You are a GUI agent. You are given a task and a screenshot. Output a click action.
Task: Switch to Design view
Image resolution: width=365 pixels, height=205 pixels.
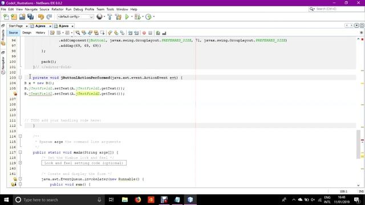pyautogui.click(x=27, y=33)
